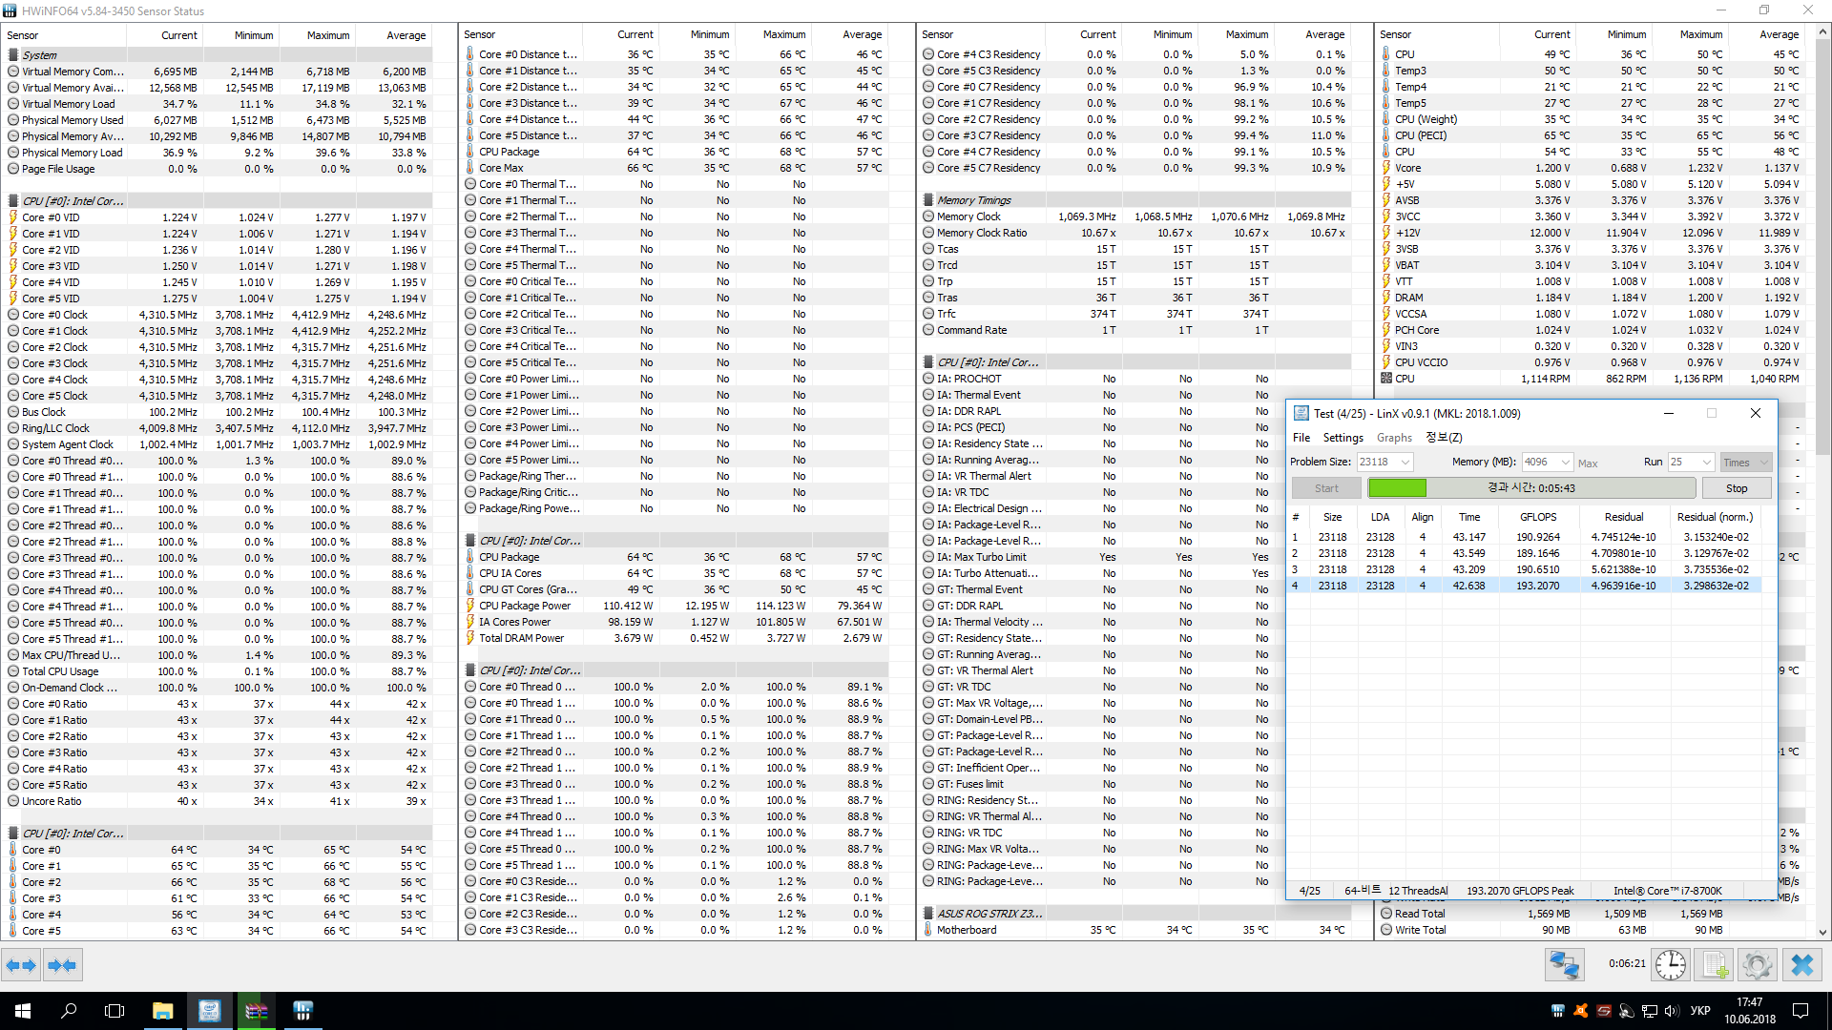This screenshot has width=1832, height=1030.
Task: Reset the elapsed time clock icon
Action: pyautogui.click(x=1670, y=965)
